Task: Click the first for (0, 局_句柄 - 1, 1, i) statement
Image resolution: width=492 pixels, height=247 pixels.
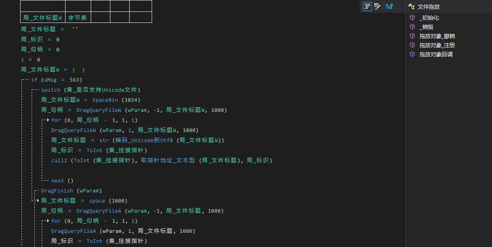Action: [94, 120]
